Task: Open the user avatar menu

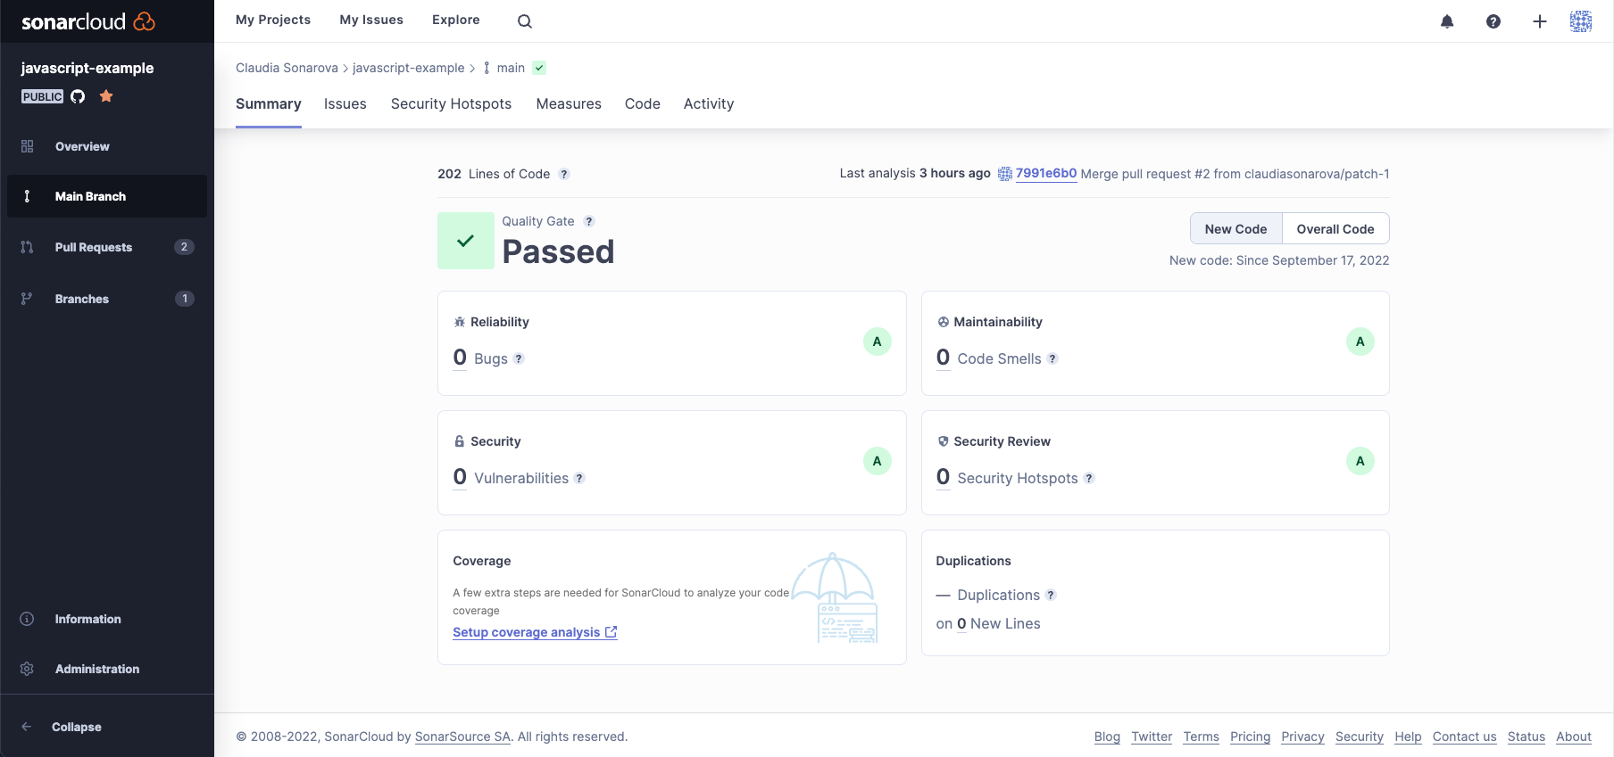Action: point(1581,21)
